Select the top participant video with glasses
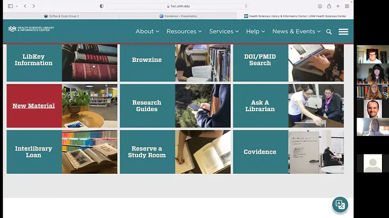389x218 pixels. 373,54
